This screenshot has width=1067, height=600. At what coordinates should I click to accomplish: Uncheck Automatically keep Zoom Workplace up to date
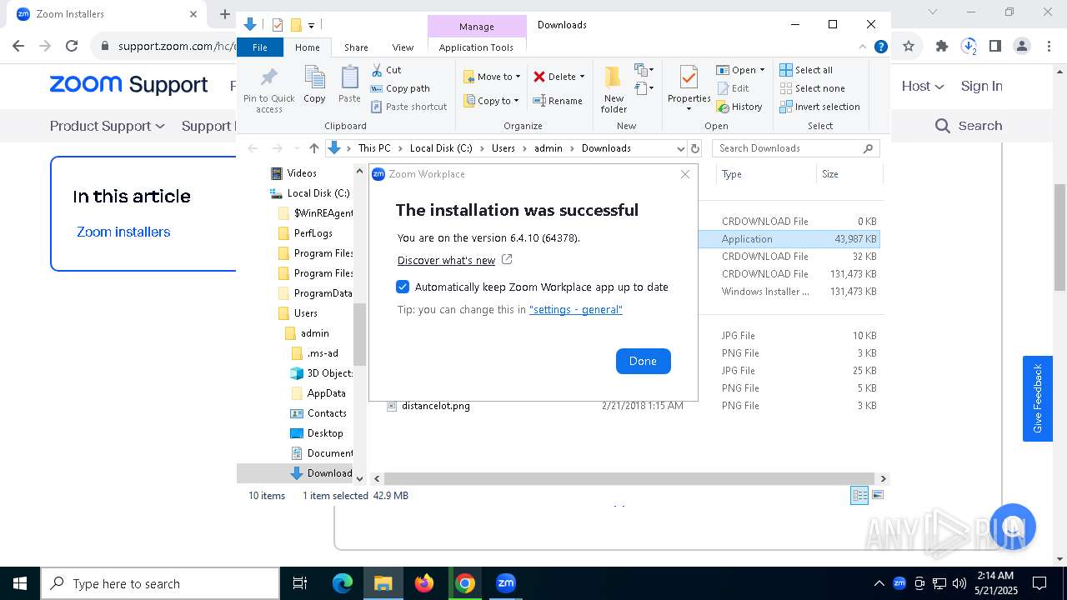pos(403,287)
